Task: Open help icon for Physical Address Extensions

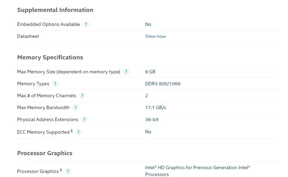Action: coord(84,120)
